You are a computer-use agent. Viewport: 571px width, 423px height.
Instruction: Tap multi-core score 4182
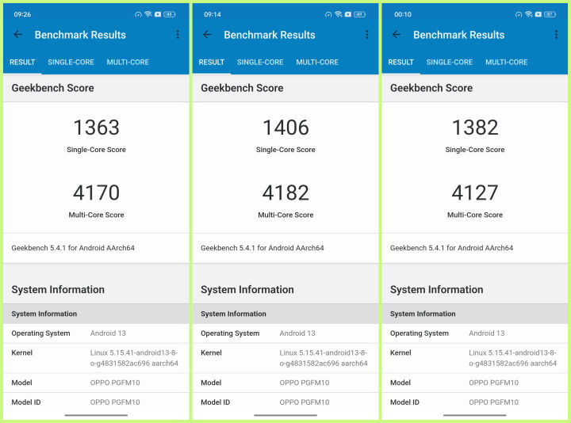pyautogui.click(x=285, y=192)
